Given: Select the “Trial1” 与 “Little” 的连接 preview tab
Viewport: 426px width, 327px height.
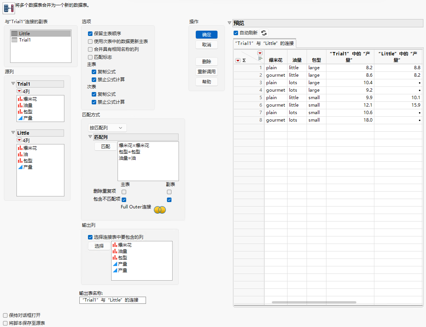Looking at the screenshot, I should click(265, 43).
